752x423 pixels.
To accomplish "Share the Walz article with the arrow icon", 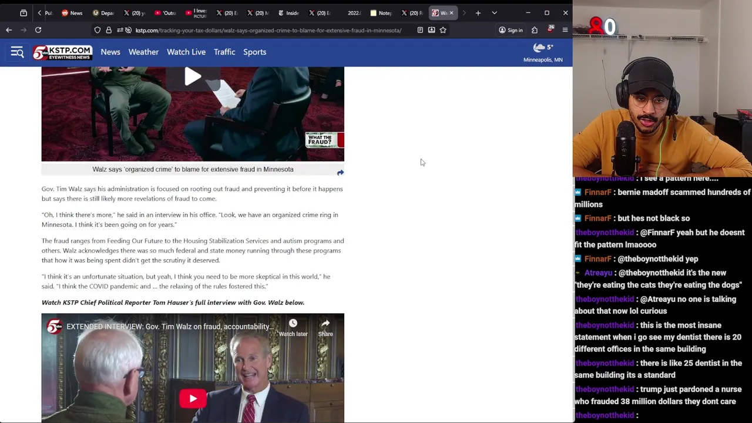I will coord(340,173).
